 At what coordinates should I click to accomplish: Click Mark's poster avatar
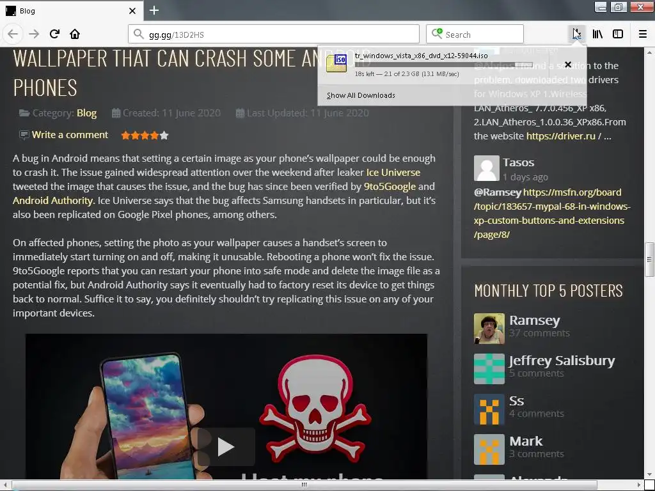489,449
